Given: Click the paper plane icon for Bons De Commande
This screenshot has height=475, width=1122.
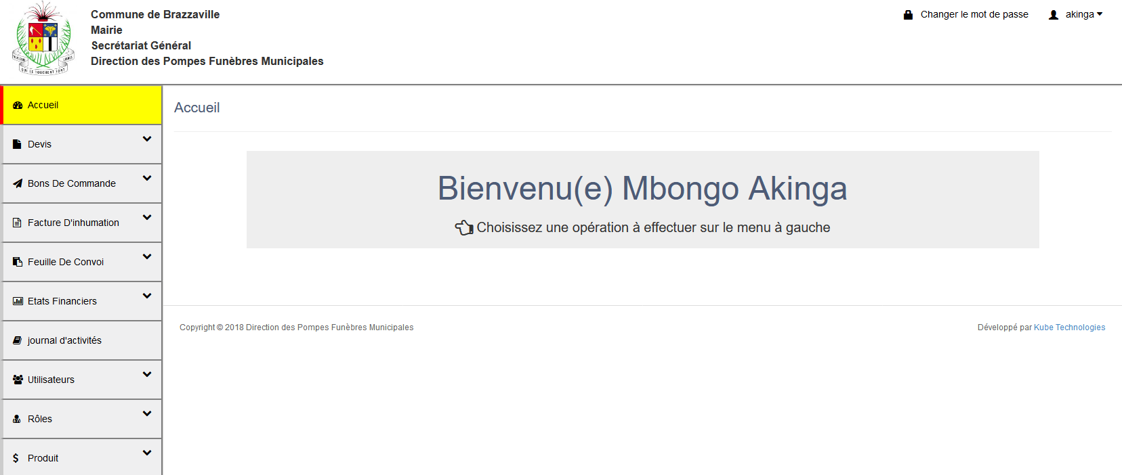Looking at the screenshot, I should click(x=18, y=183).
